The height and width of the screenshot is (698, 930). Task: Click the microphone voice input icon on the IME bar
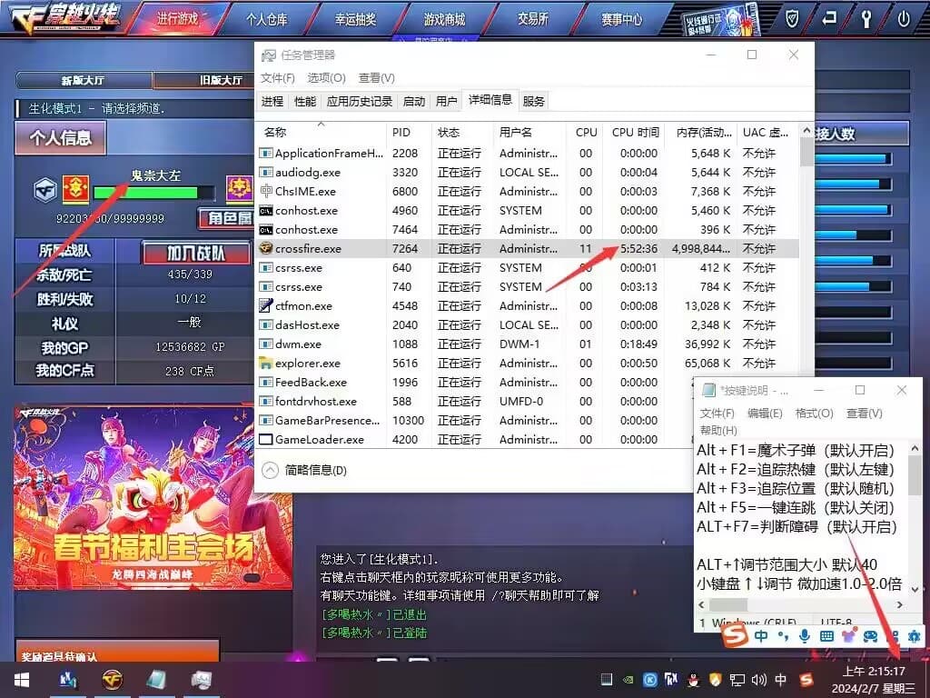tap(805, 636)
